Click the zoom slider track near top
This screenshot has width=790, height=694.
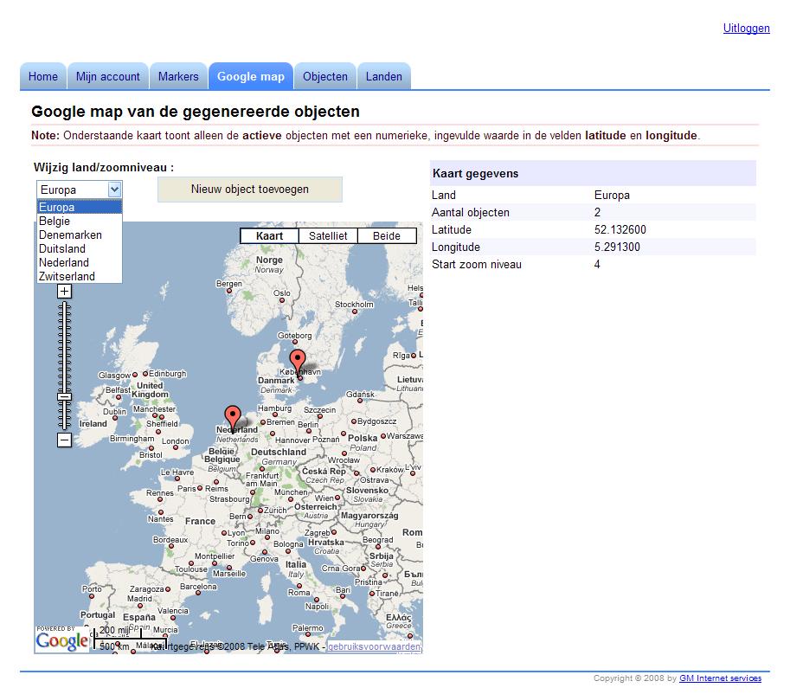(65, 308)
